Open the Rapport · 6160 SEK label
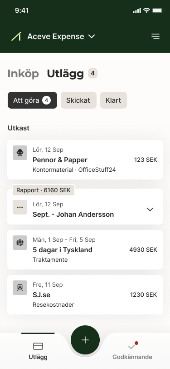Image resolution: width=170 pixels, height=369 pixels. (x=44, y=190)
